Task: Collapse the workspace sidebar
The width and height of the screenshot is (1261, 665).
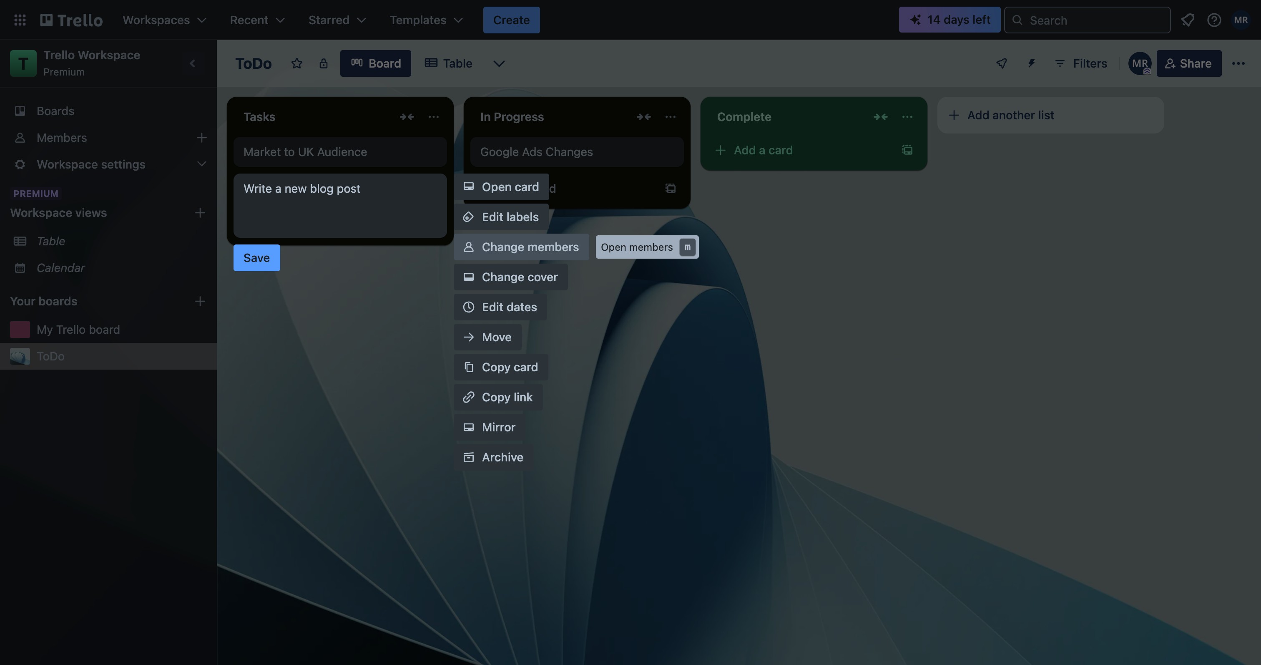Action: click(192, 63)
